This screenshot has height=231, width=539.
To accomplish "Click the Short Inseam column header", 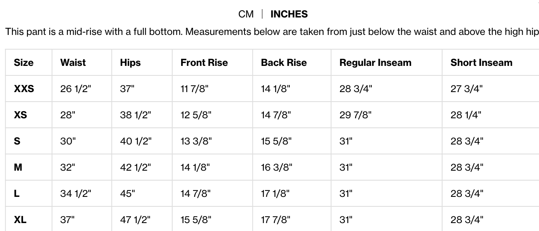I will (x=481, y=63).
